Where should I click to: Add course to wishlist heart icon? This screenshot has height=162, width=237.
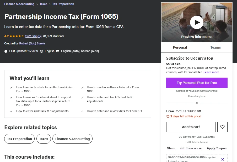pyautogui.click(x=222, y=127)
